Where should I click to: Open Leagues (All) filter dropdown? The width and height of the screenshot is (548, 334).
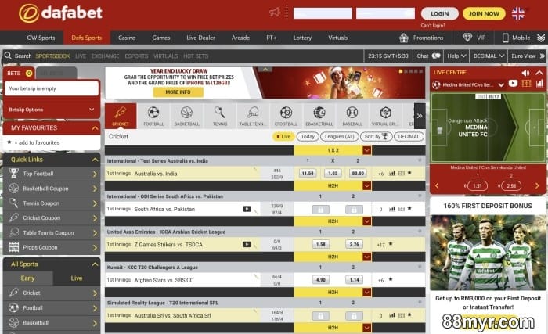click(340, 137)
